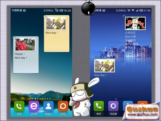Tap the battery icon in right status bar
161x121 pixels.
(141, 10)
